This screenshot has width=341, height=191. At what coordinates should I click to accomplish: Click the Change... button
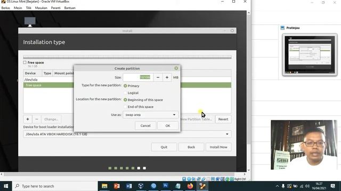51,119
